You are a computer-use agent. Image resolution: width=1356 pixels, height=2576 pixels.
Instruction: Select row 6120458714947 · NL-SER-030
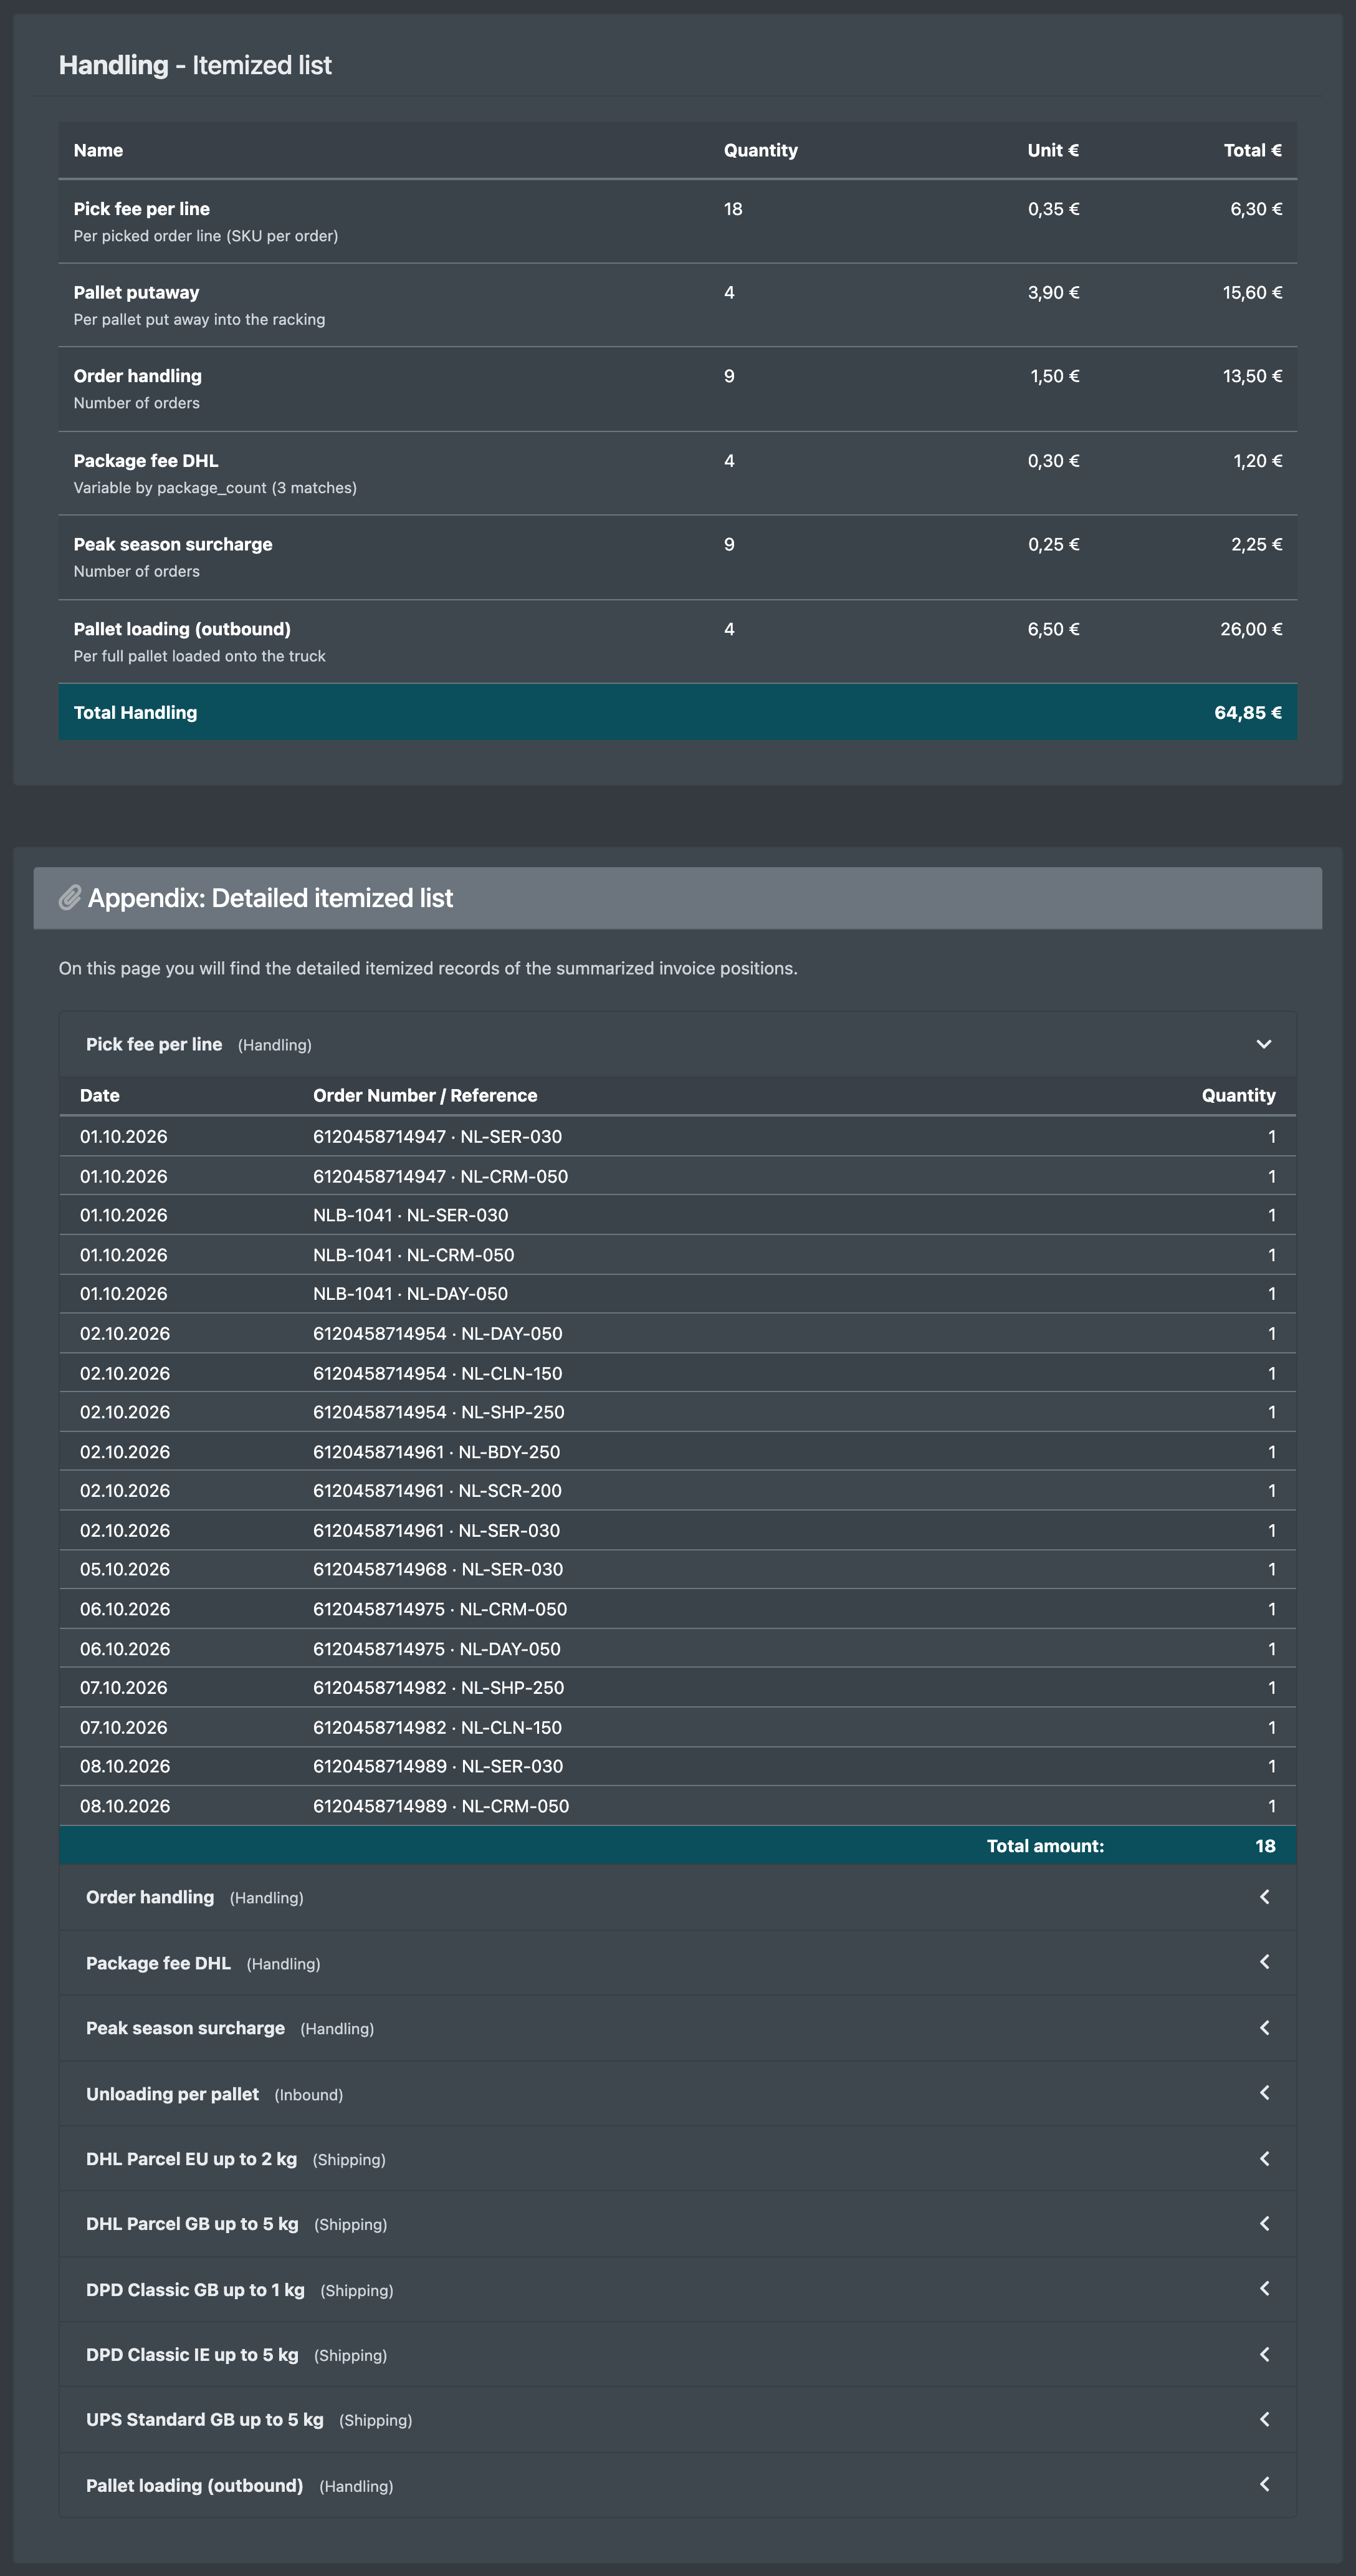click(x=677, y=1137)
